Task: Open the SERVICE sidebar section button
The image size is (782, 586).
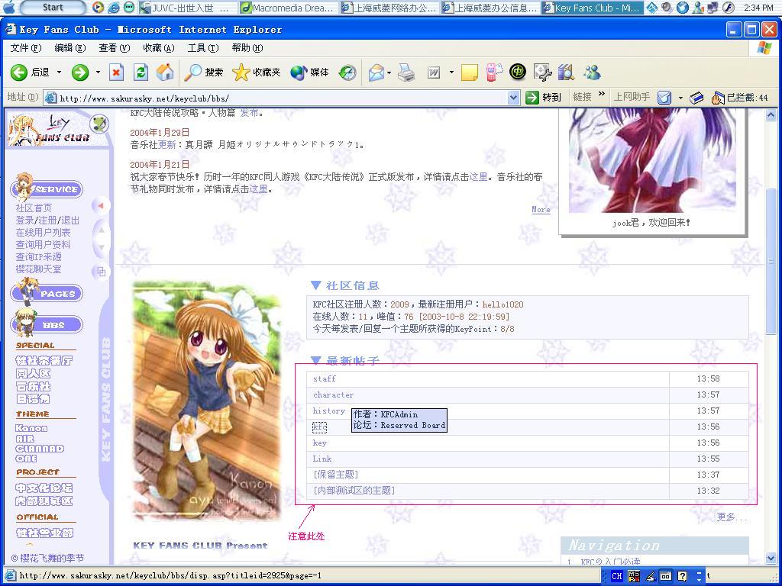Action: click(x=47, y=189)
